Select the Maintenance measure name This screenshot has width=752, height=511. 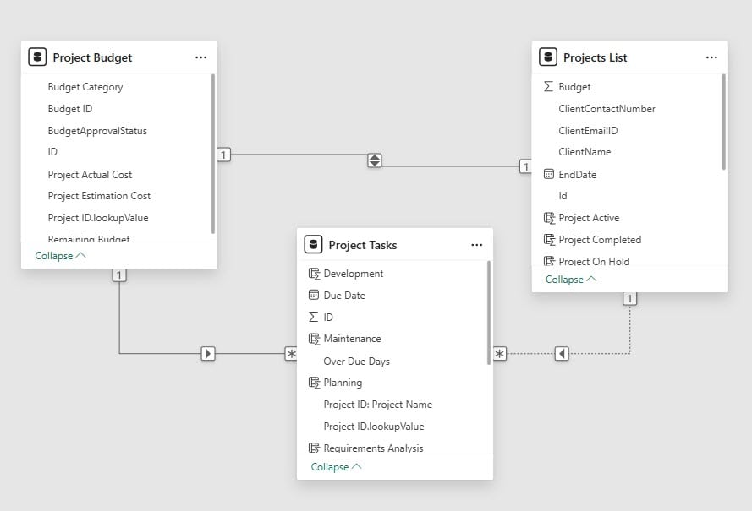coord(352,339)
